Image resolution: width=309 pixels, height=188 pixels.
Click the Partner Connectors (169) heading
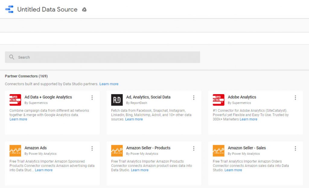pyautogui.click(x=26, y=76)
